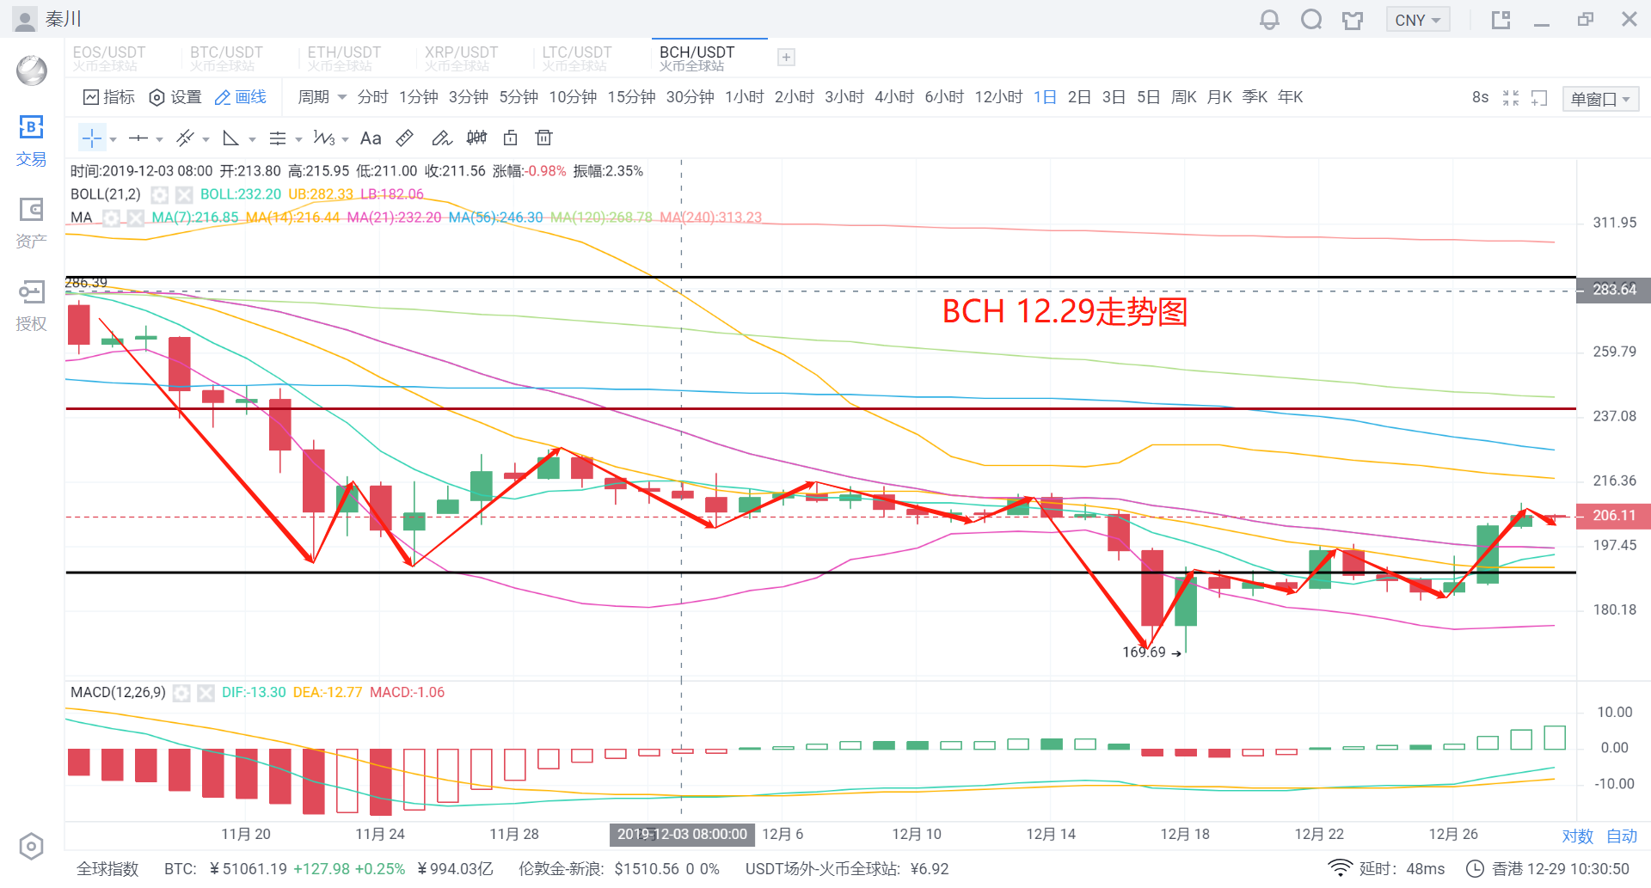Expand wave tool dropdown arrow

(x=345, y=139)
